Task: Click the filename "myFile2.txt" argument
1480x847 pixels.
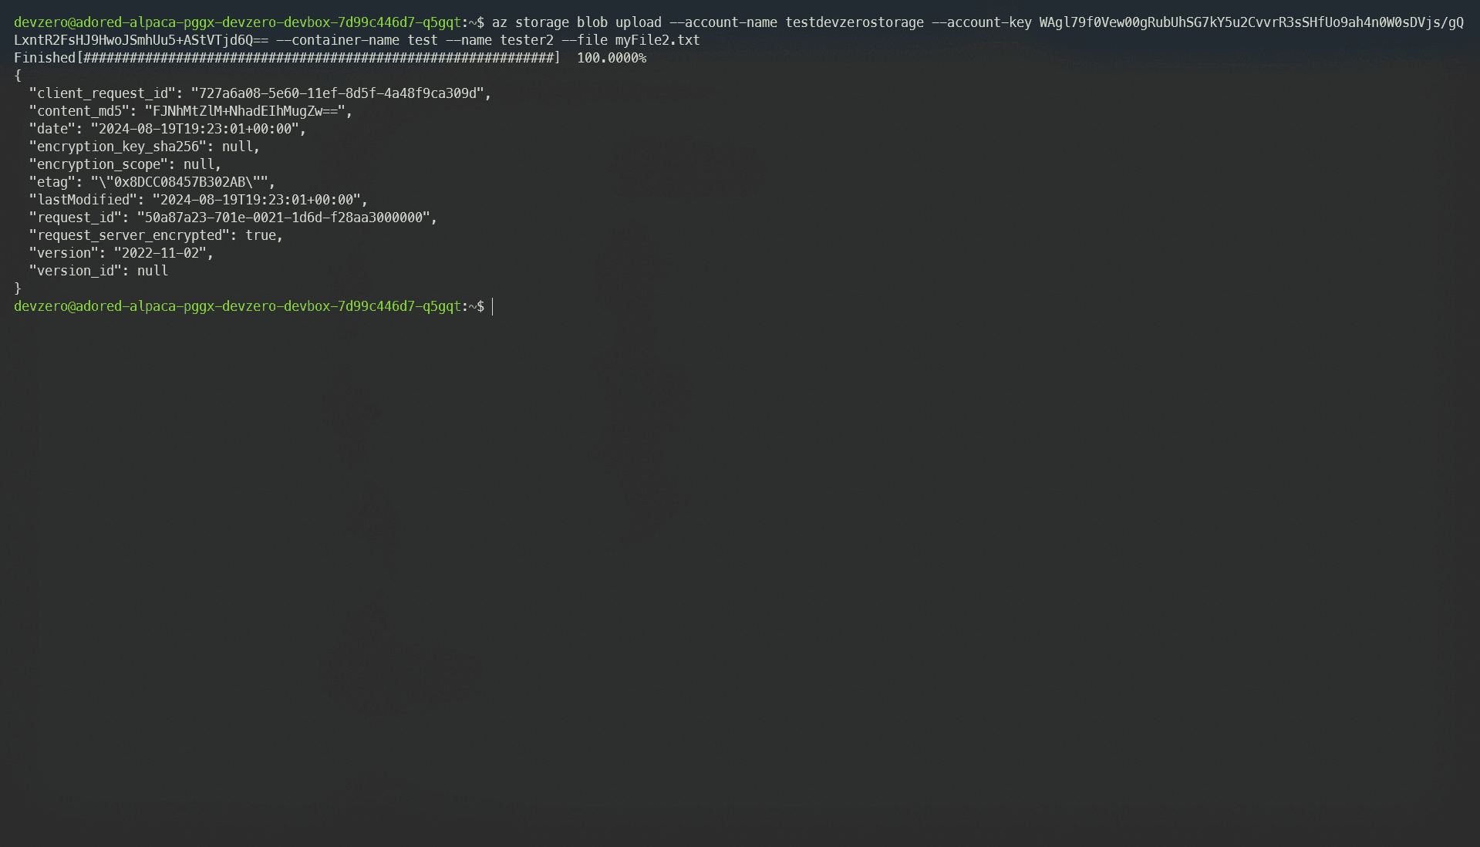Action: click(656, 39)
